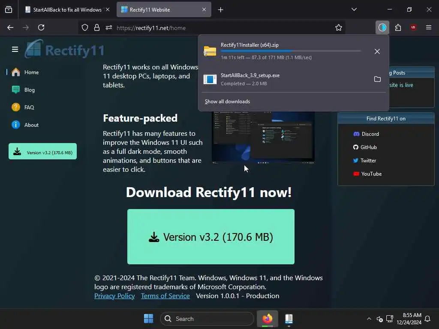Open Firefox tracking protection shield
Viewport: 439px width, 329px height.
click(x=85, y=28)
